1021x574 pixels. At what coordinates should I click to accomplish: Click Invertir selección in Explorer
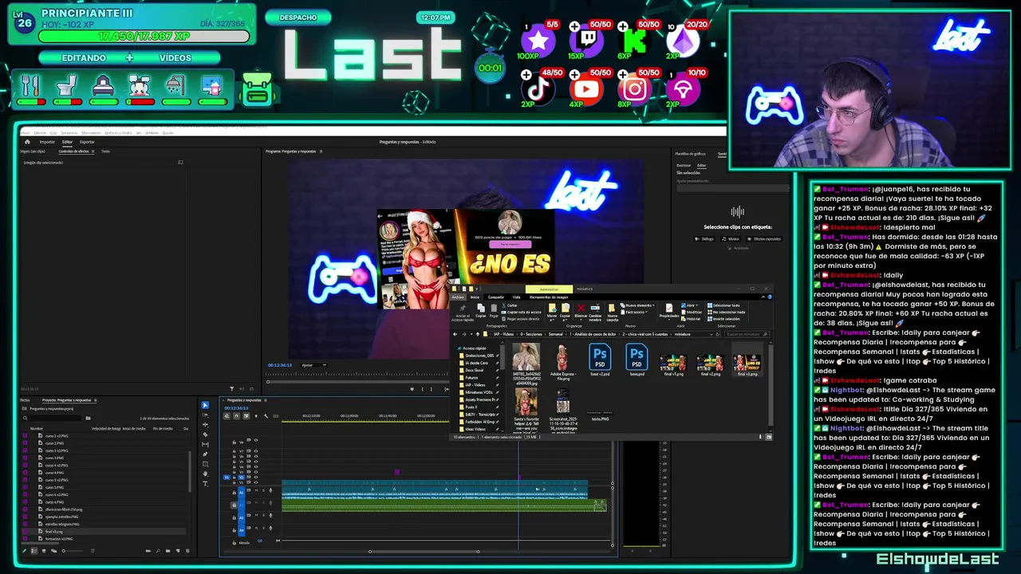tap(723, 319)
